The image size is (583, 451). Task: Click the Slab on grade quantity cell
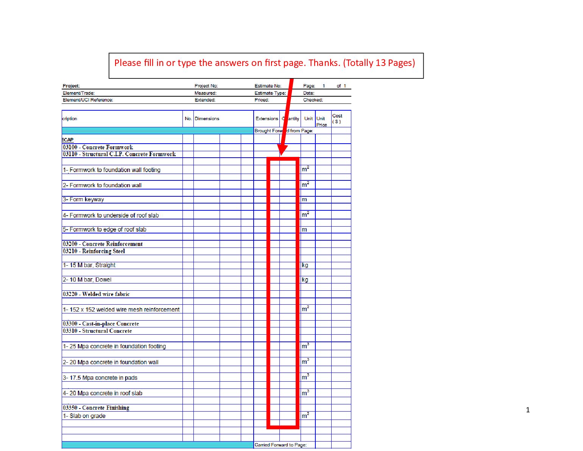coord(290,416)
